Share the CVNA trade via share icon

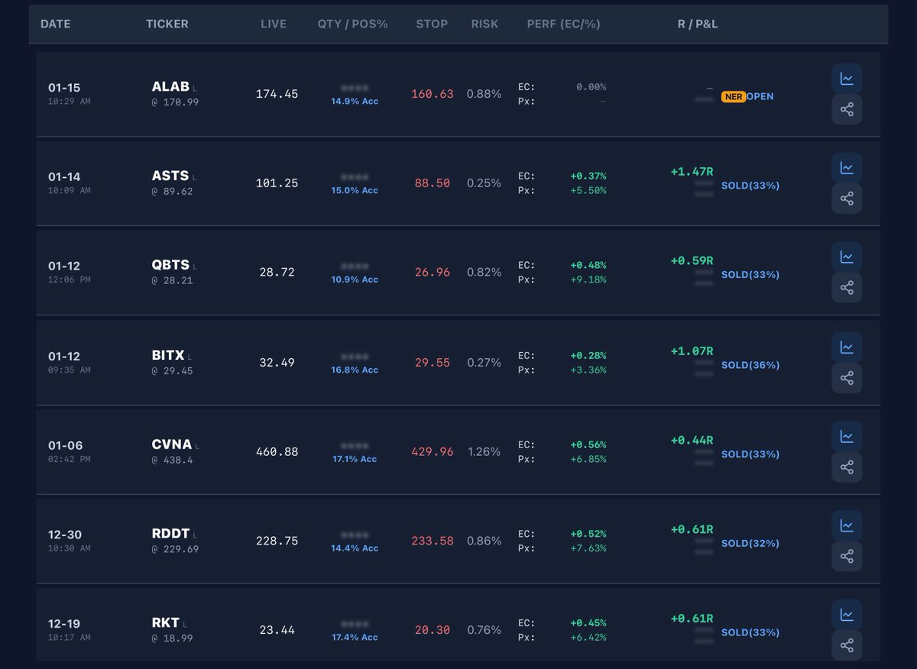[847, 467]
